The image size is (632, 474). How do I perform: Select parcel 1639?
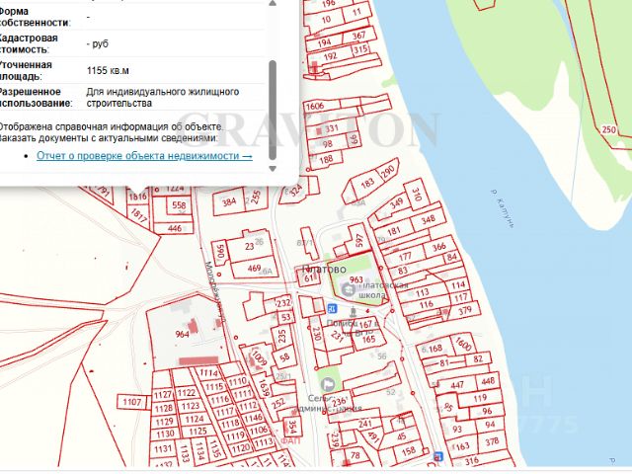click(263, 388)
